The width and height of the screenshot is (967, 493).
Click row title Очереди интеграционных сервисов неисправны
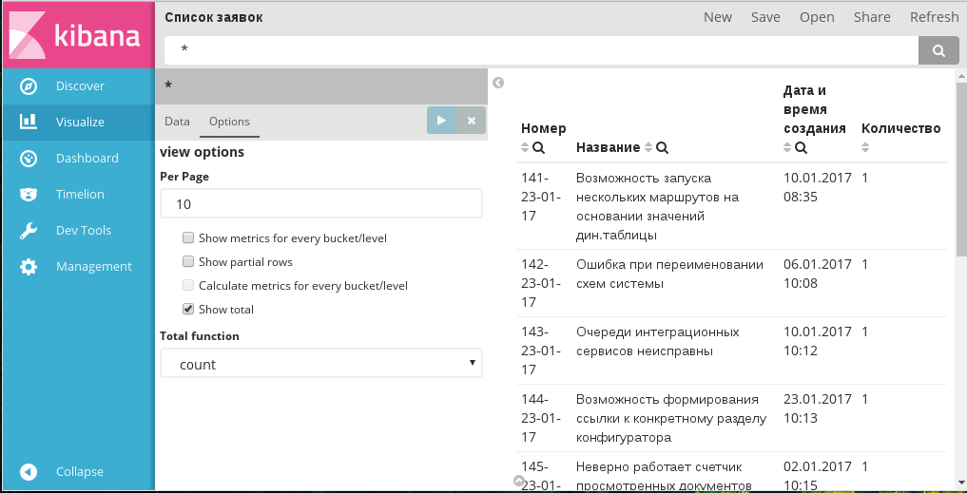[x=657, y=341]
